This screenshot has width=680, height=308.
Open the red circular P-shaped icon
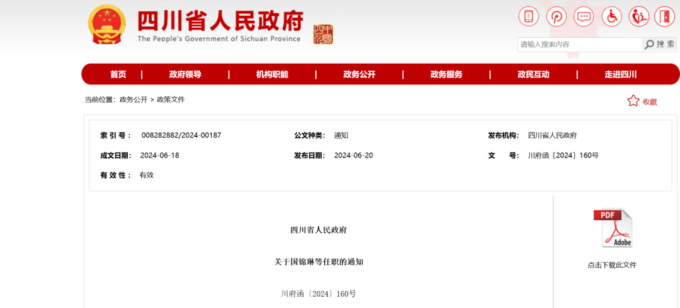click(557, 16)
